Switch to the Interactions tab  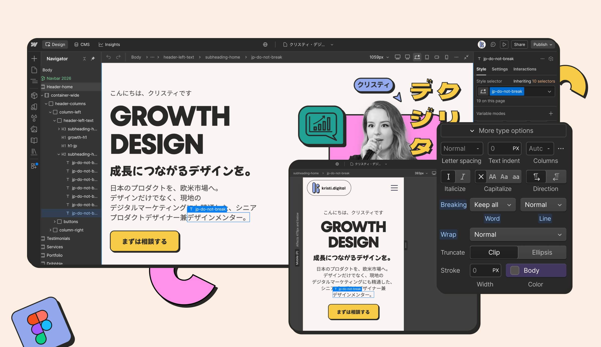tap(525, 69)
